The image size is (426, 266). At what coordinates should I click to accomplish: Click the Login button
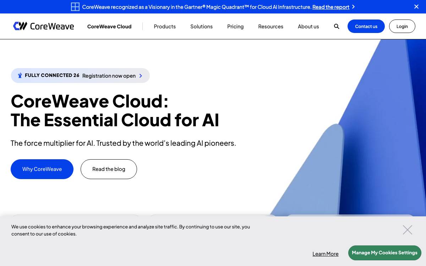(x=402, y=26)
